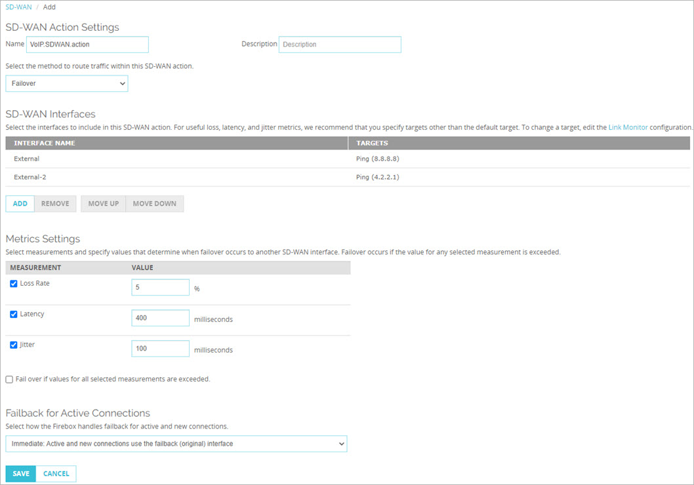Click the Loss Rate percent value field
The width and height of the screenshot is (694, 485).
click(x=160, y=288)
